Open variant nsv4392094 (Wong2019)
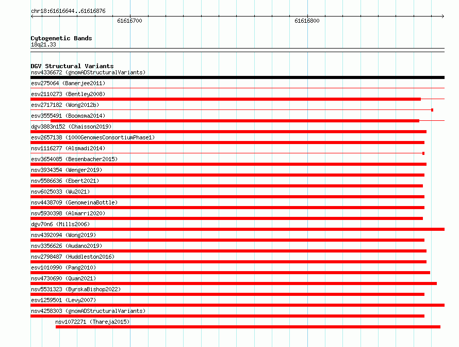This screenshot has width=459, height=347. 63,235
